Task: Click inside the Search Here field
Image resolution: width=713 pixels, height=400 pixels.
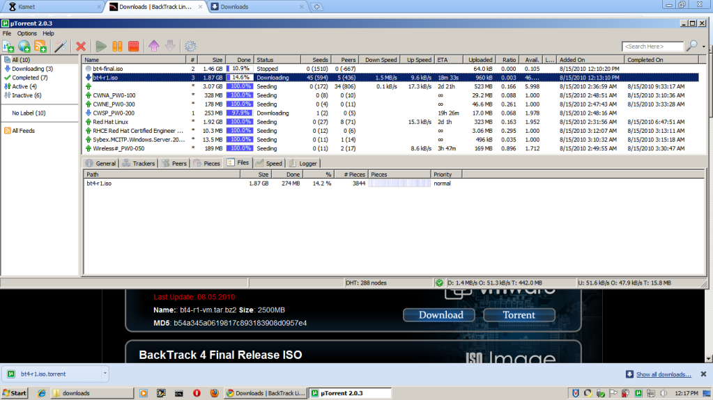Action: 654,47
